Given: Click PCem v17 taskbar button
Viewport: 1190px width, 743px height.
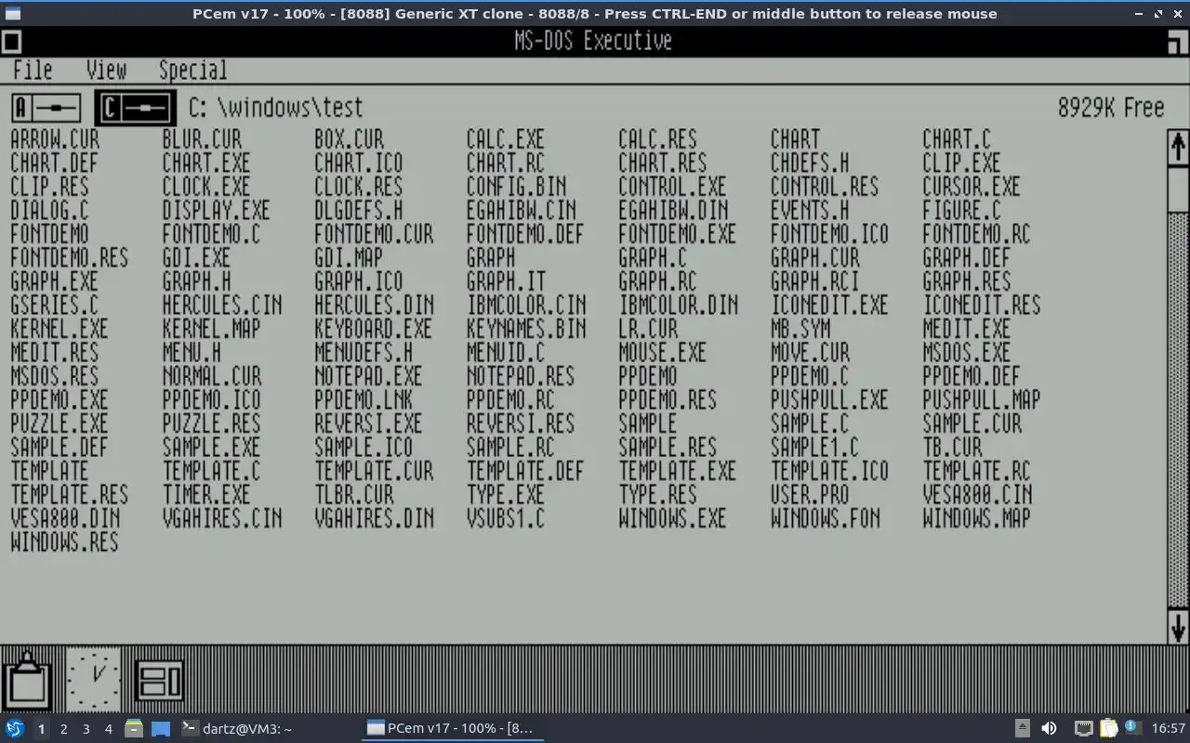Looking at the screenshot, I should (x=452, y=729).
